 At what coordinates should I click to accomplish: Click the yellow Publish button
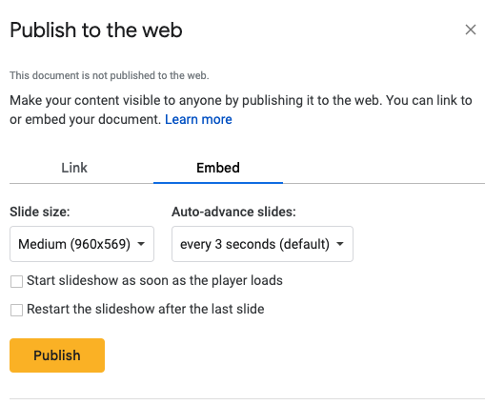coord(57,355)
